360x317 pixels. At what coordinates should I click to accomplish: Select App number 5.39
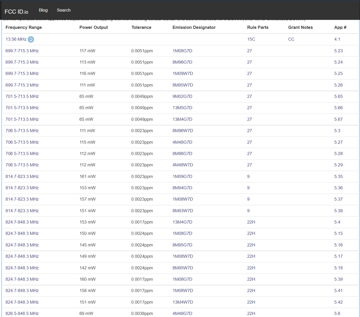tap(339, 279)
